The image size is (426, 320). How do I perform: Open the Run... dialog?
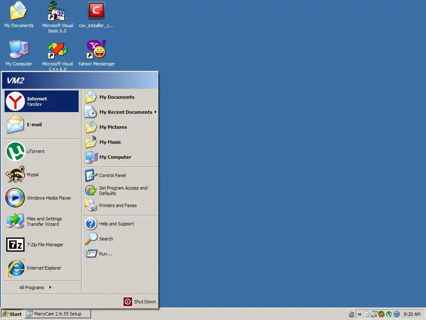tap(121, 254)
